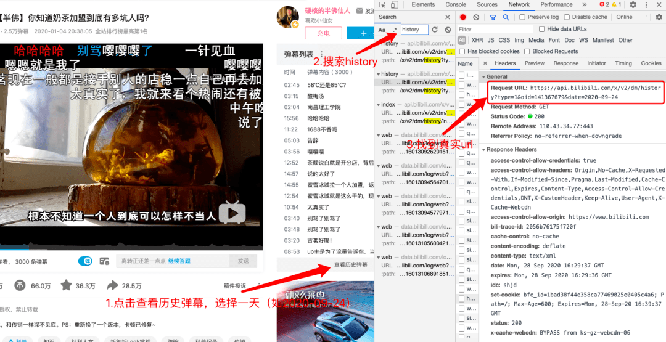This screenshot has width=666, height=342.
Task: Click the danmaku settings icon below player
Action: [x=104, y=261]
